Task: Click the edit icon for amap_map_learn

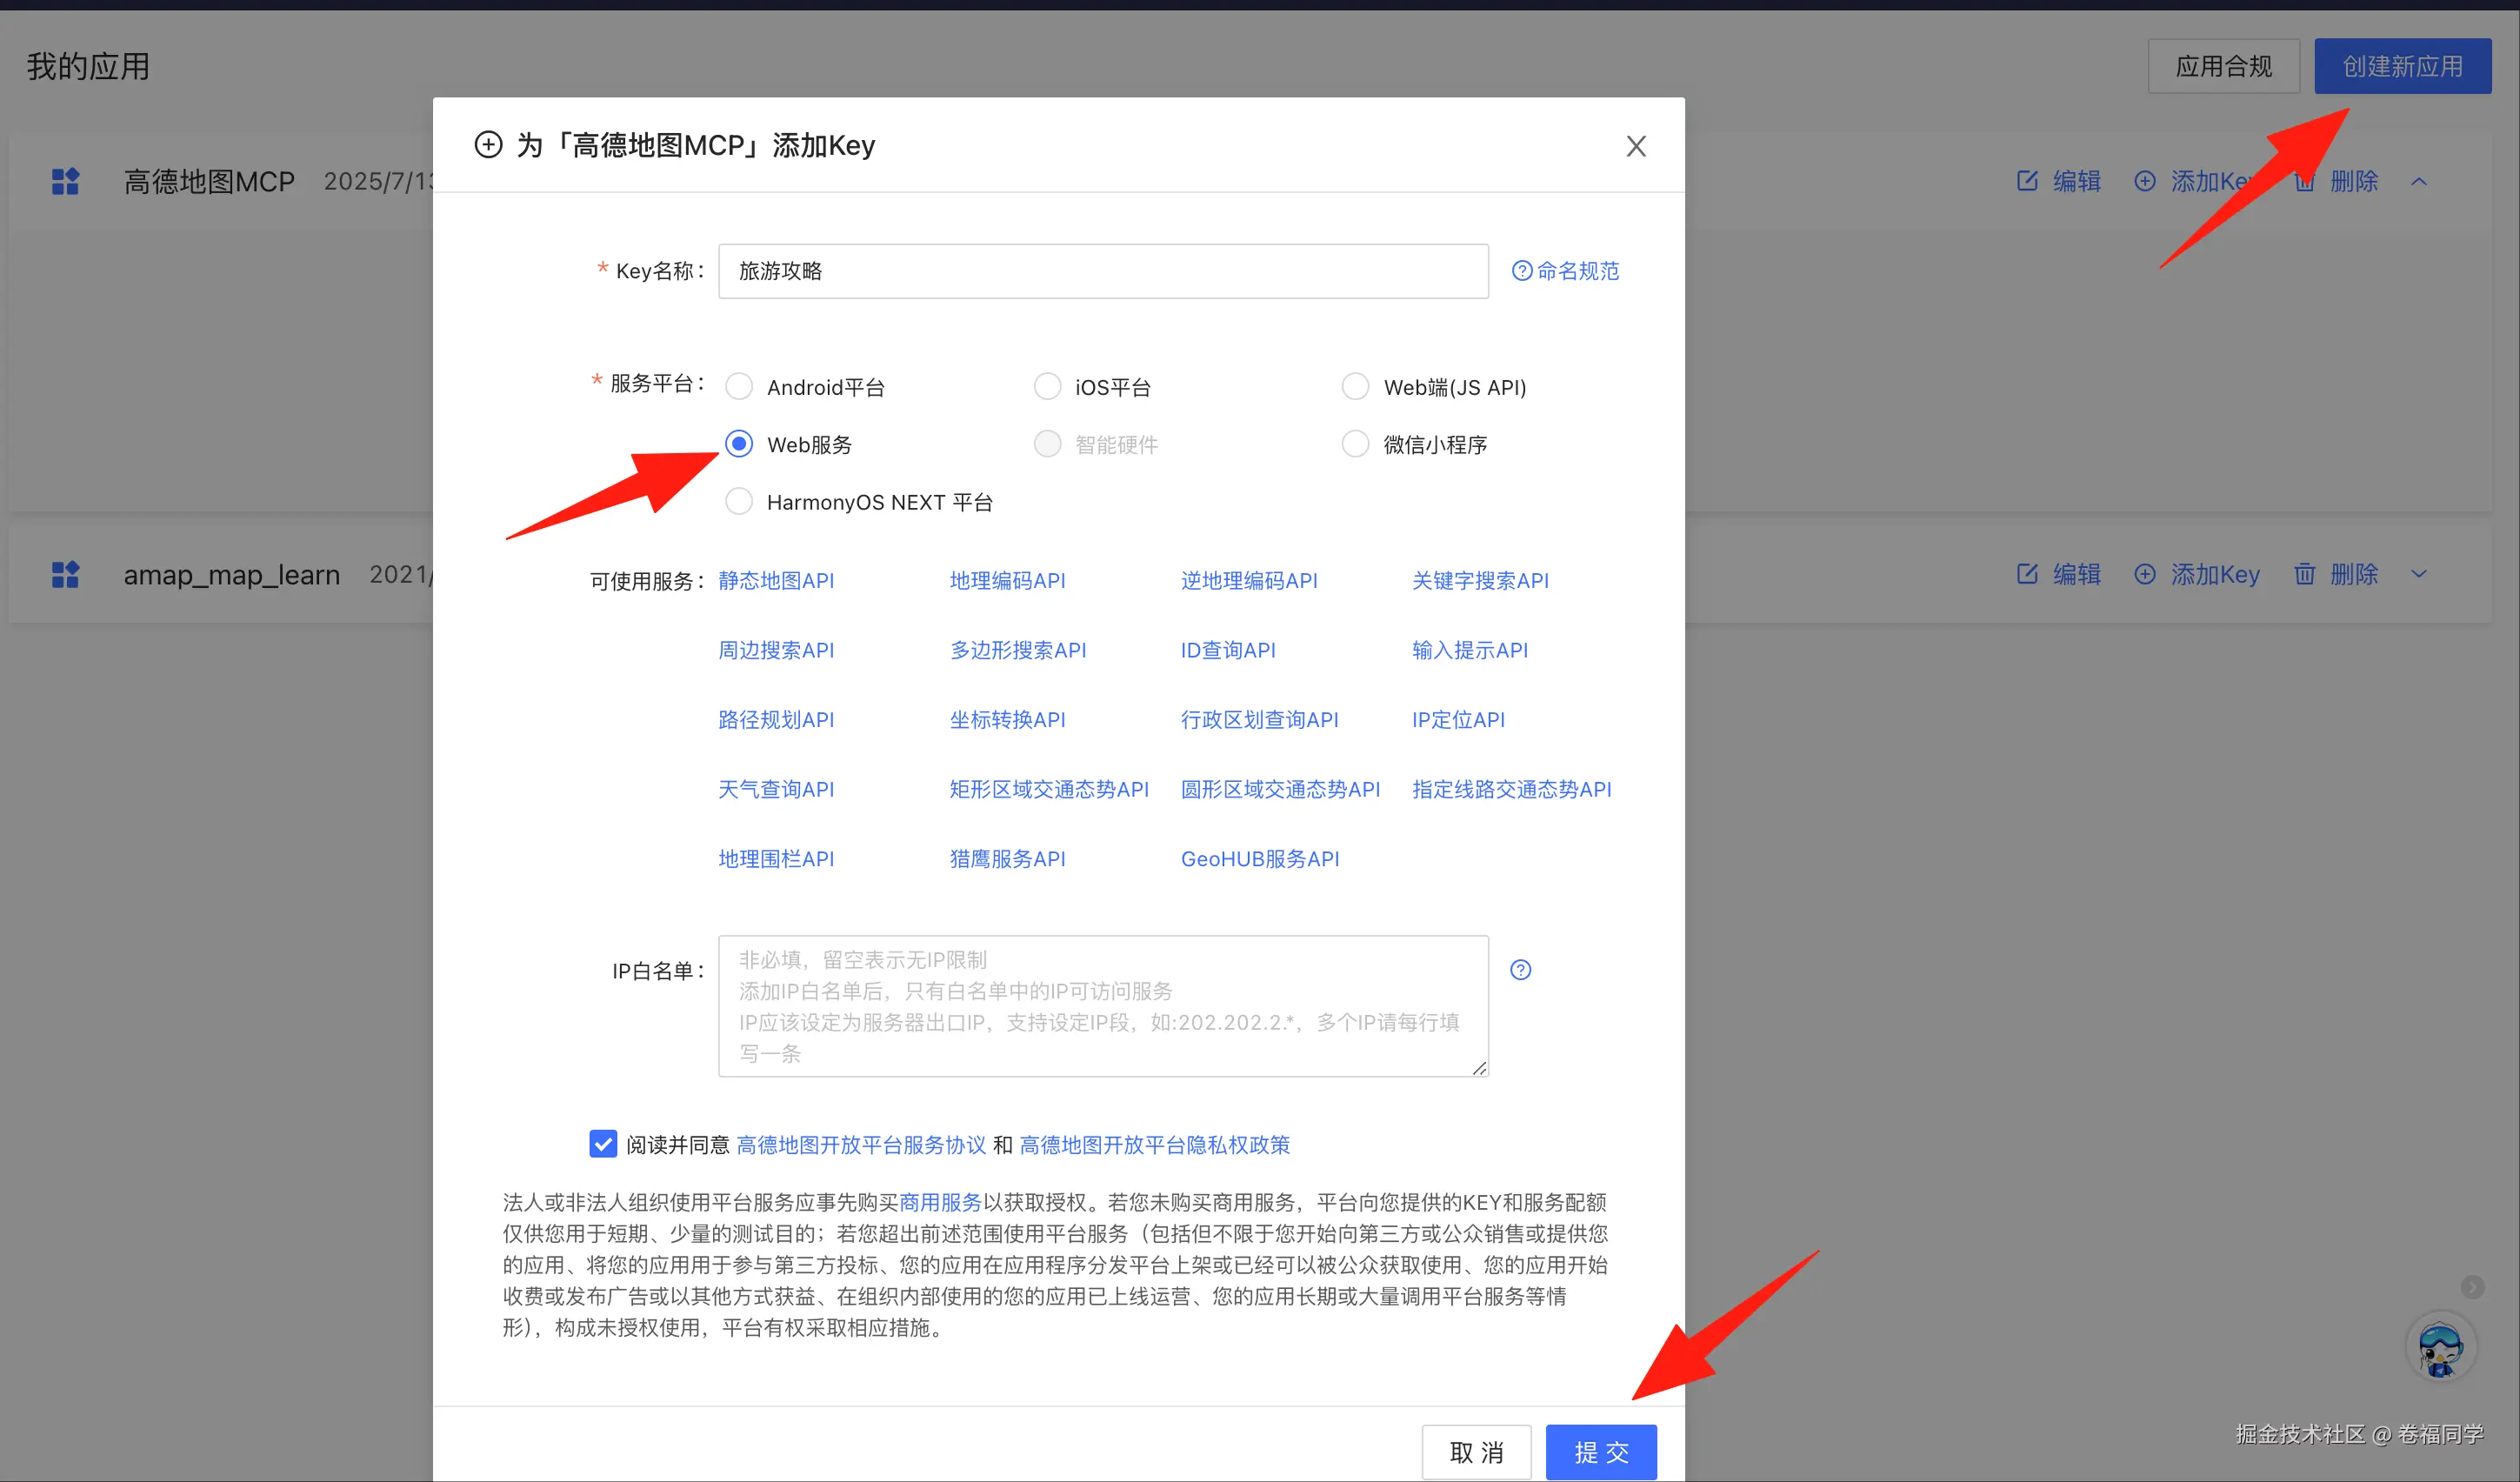Action: [2027, 574]
